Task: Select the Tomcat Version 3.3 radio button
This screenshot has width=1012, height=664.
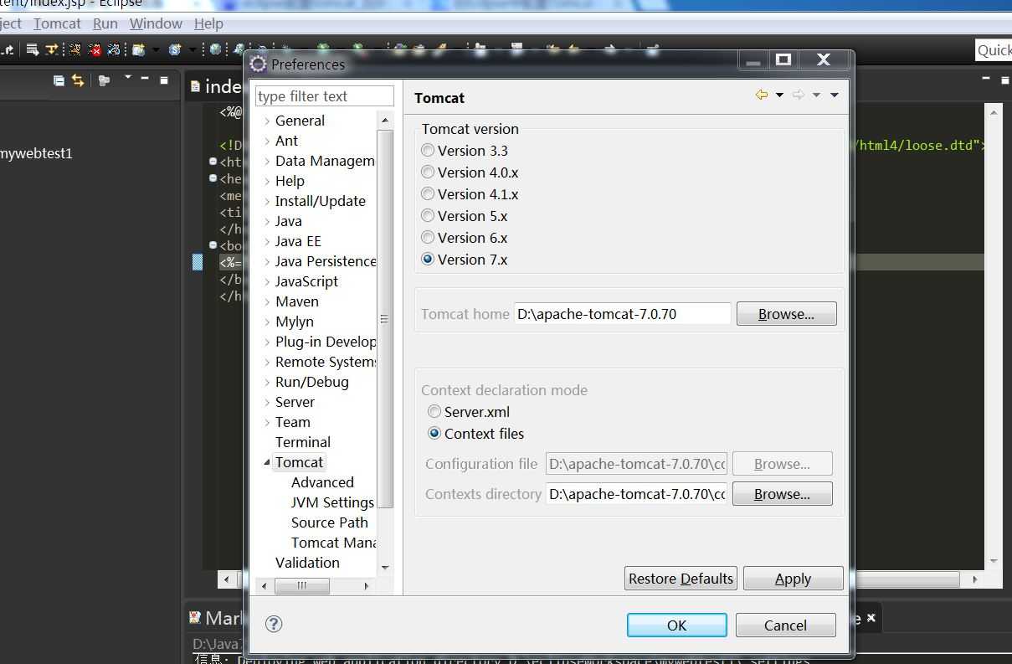Action: [428, 151]
